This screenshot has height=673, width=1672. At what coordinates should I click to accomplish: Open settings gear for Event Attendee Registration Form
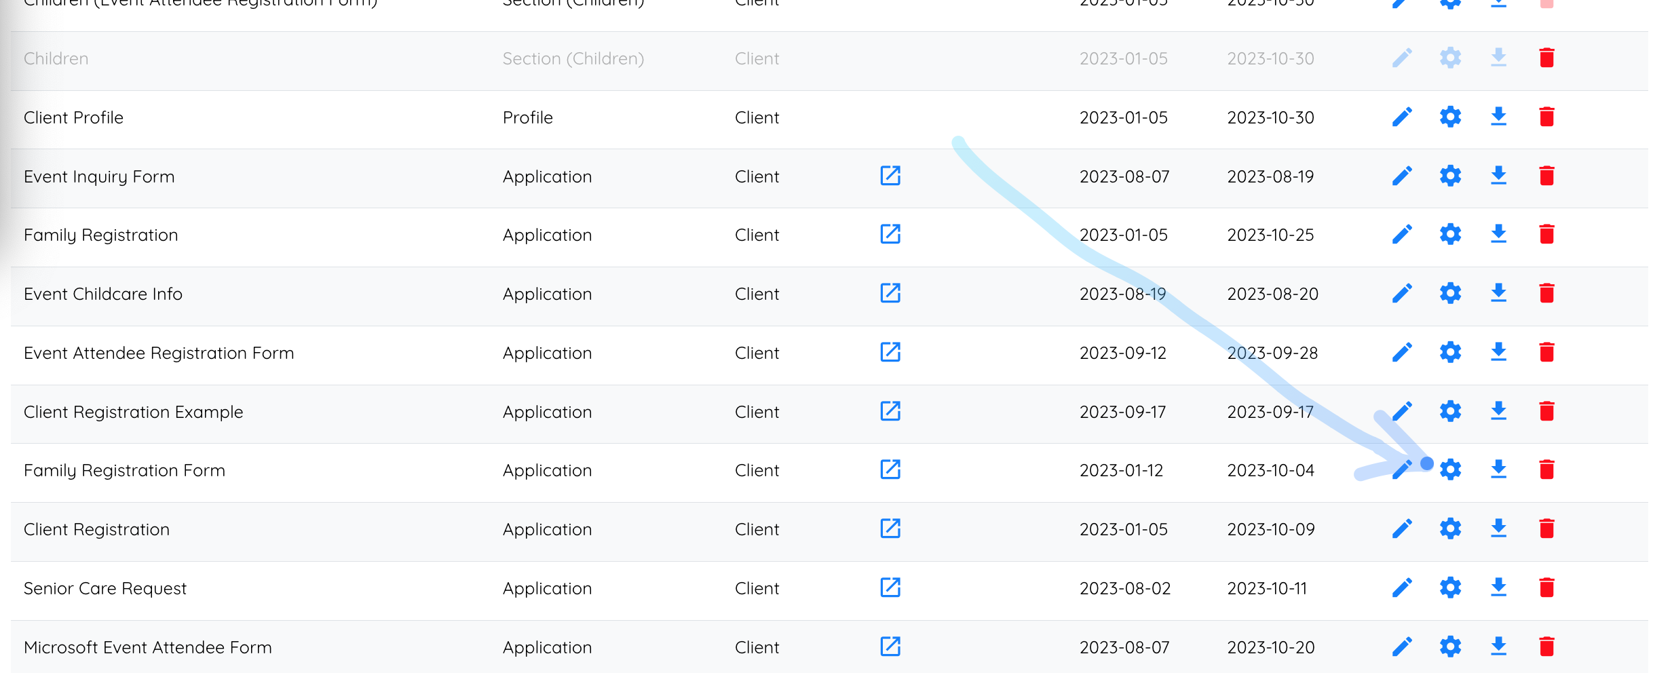1450,352
